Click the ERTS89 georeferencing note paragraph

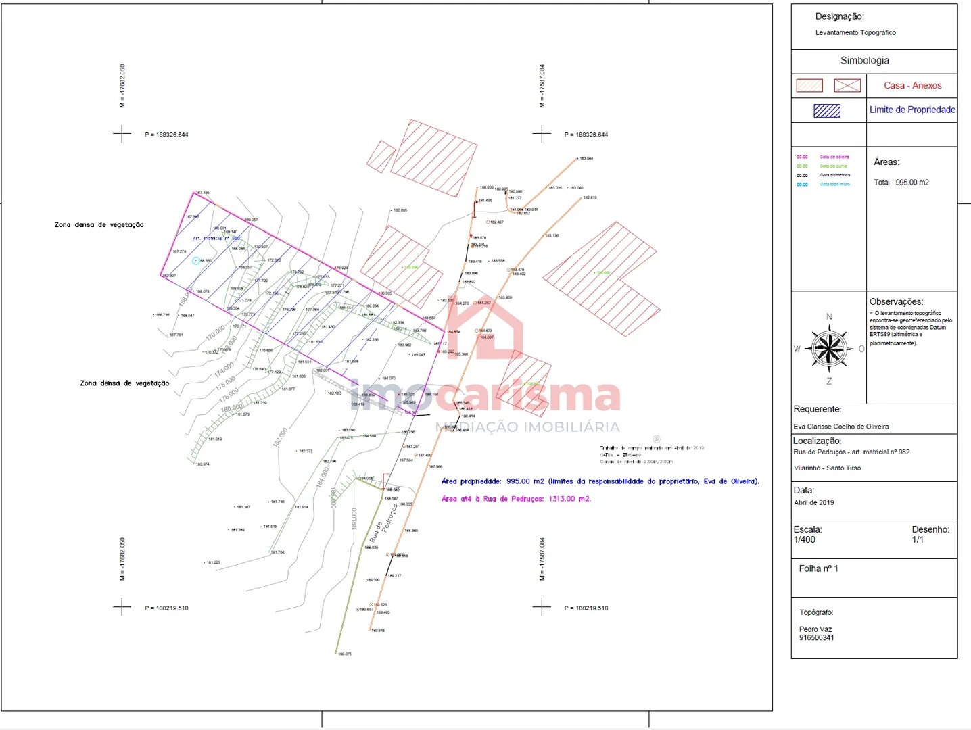[x=911, y=328]
